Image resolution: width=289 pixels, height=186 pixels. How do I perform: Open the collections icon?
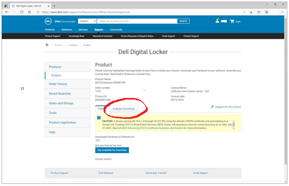point(267,12)
